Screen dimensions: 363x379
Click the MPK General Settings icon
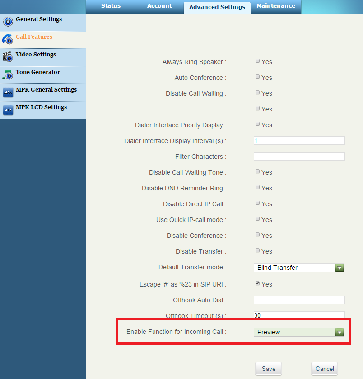8,92
